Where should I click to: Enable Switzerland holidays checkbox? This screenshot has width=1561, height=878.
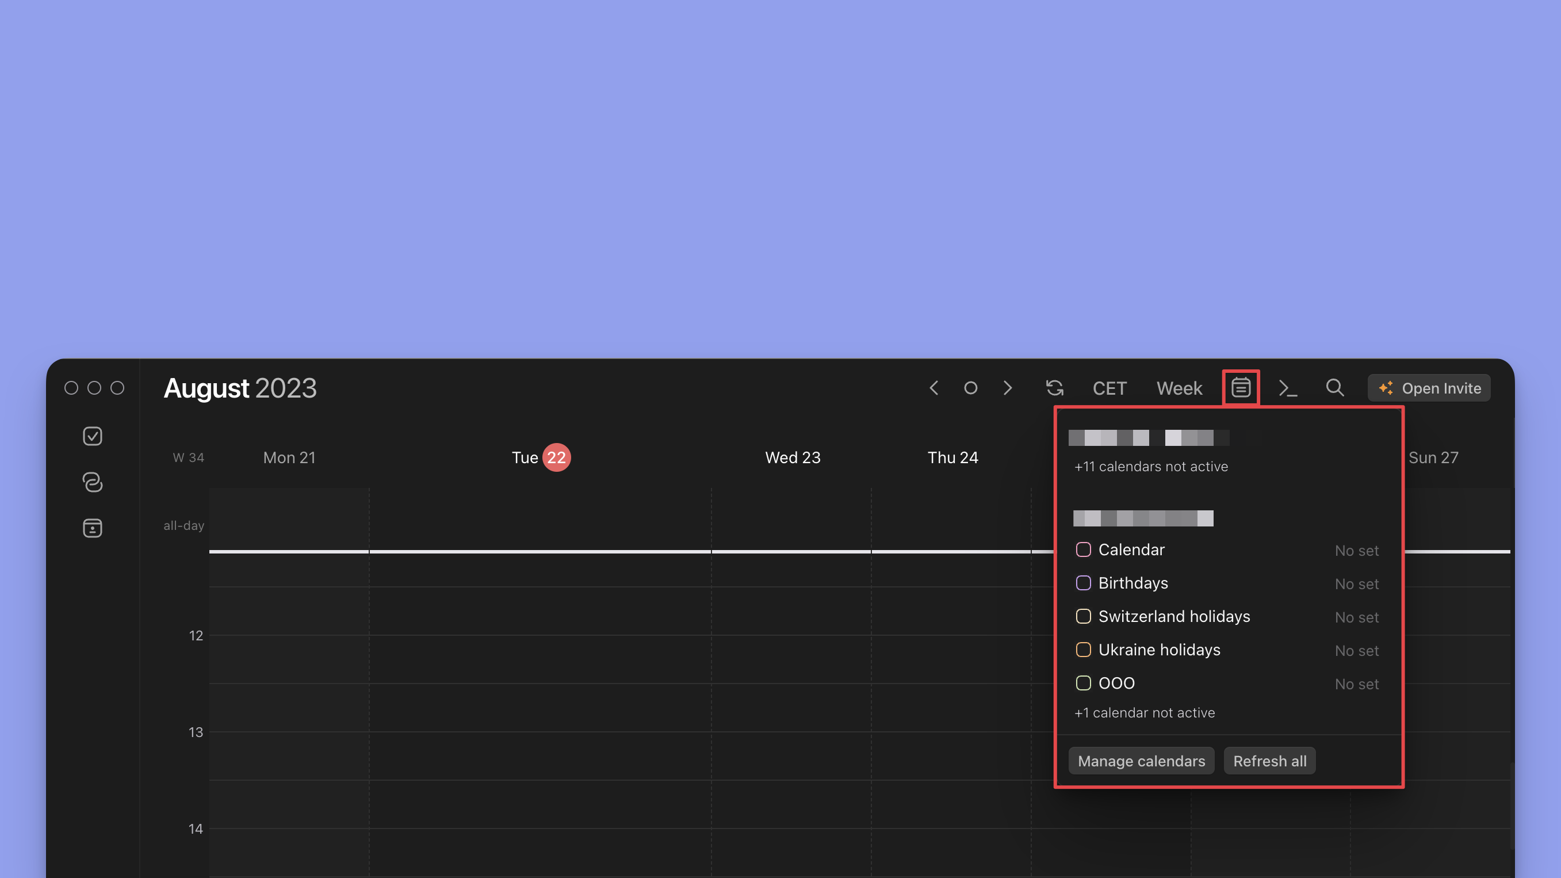tap(1084, 617)
